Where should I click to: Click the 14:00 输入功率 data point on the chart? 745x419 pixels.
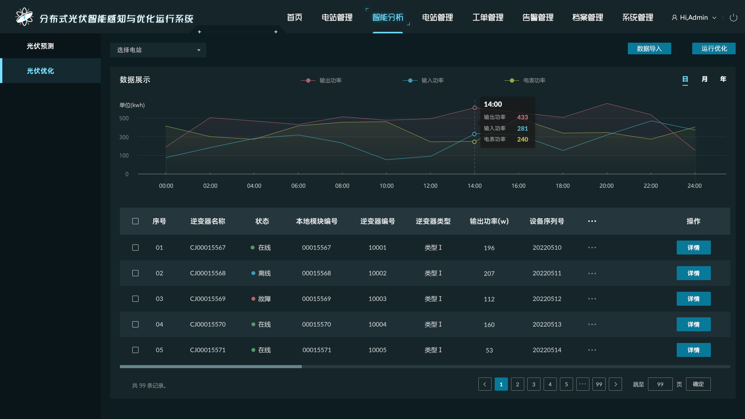(474, 134)
